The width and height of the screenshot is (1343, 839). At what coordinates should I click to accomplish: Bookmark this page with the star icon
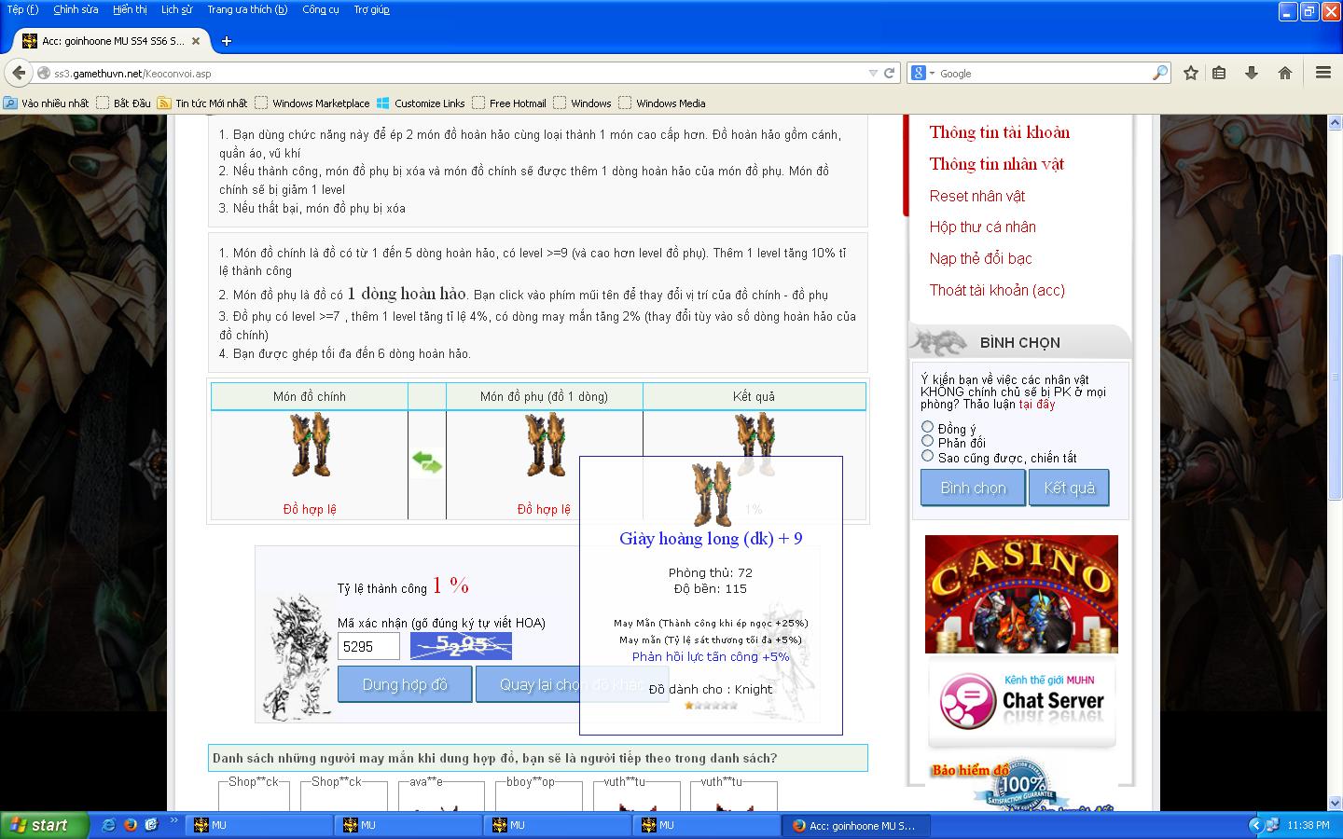(x=1191, y=73)
